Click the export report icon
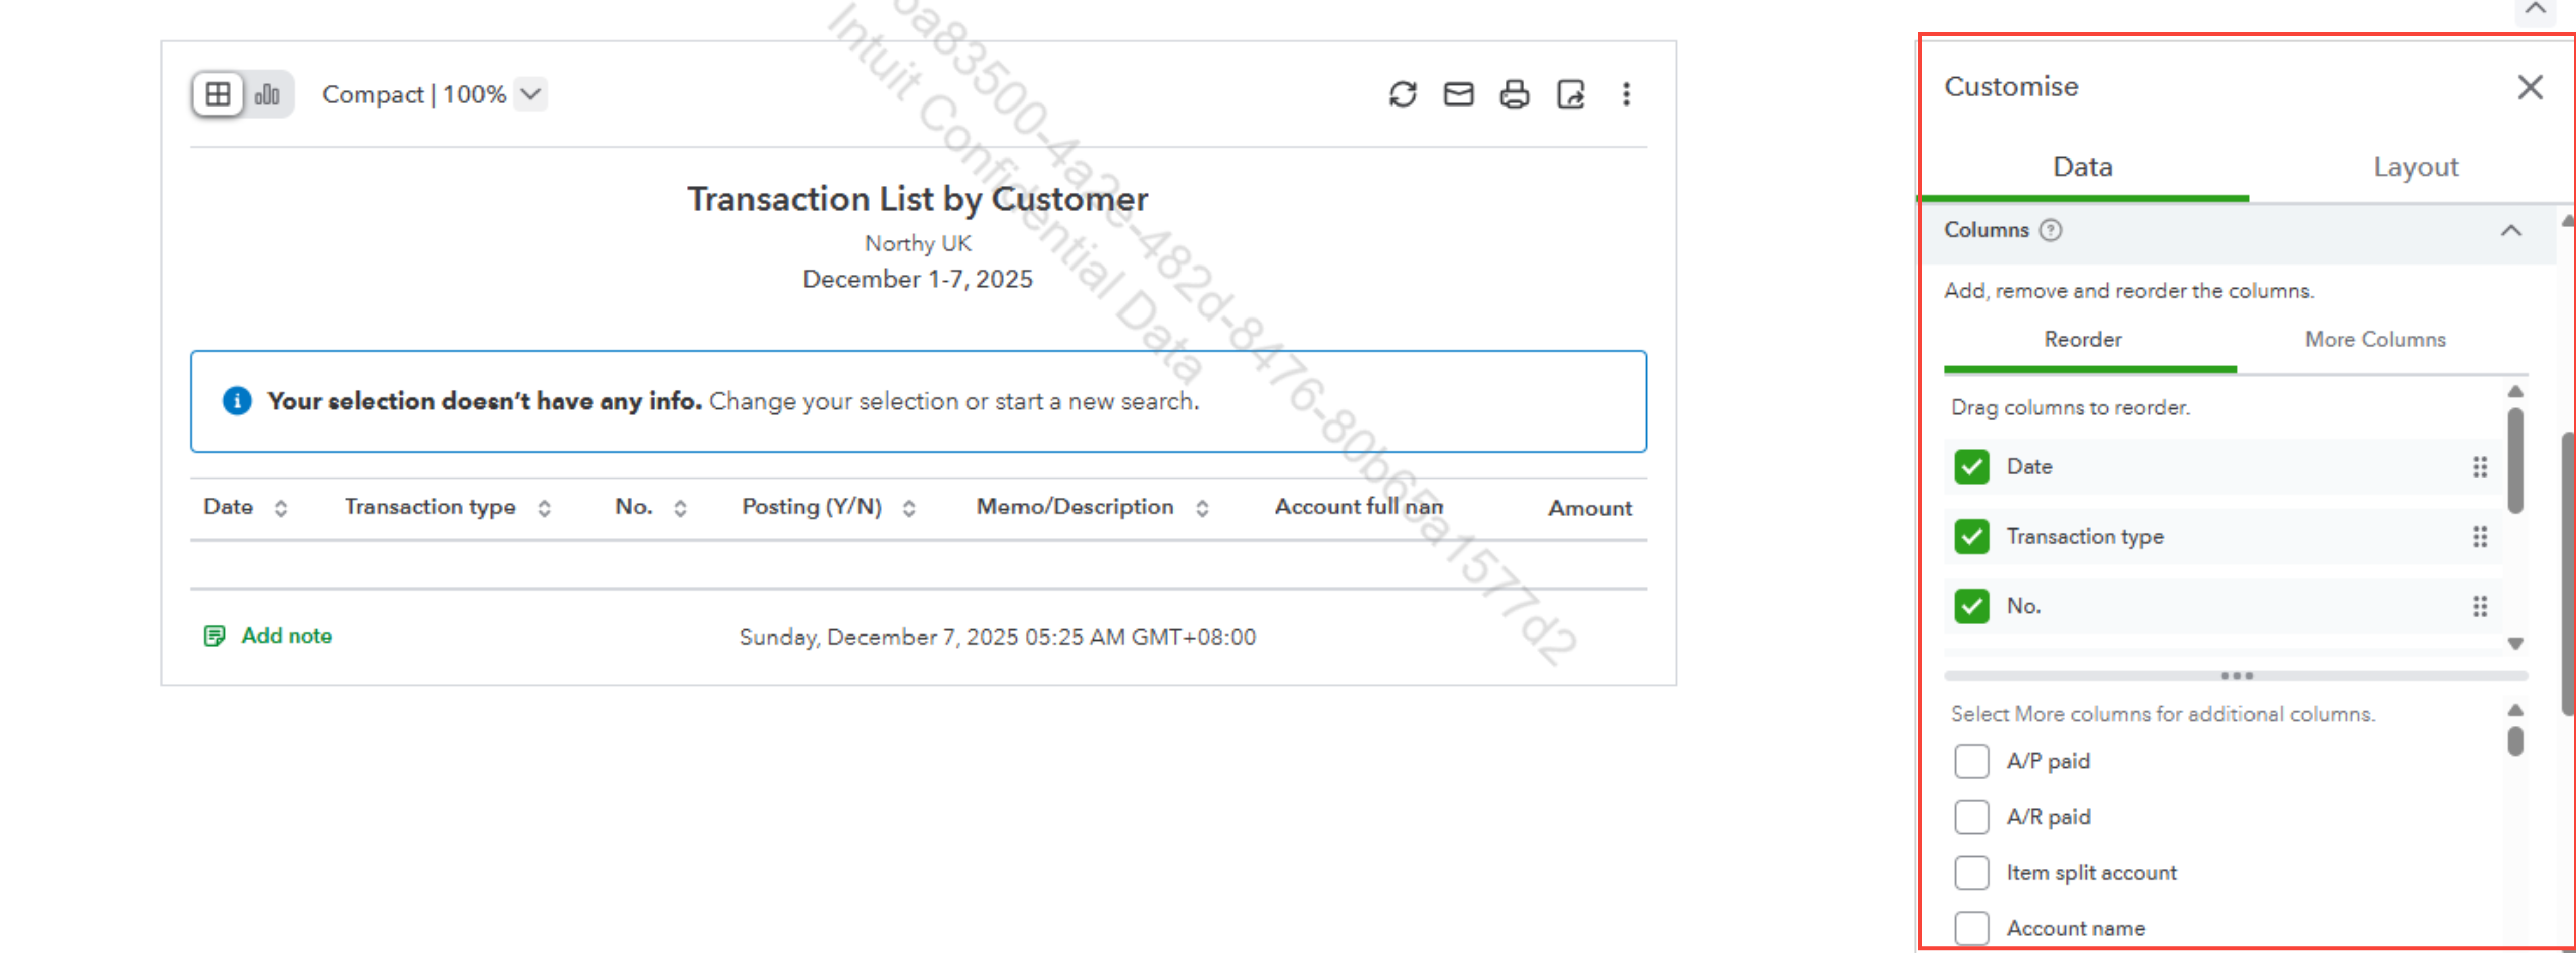 1570,94
